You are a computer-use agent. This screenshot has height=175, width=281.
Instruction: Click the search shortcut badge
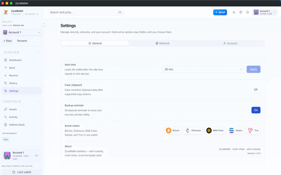120,12
